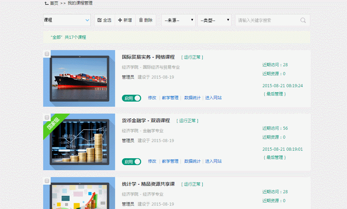Expand the 来源 filter dropdown
Viewport: 347px width, 209px height.
coord(178,20)
